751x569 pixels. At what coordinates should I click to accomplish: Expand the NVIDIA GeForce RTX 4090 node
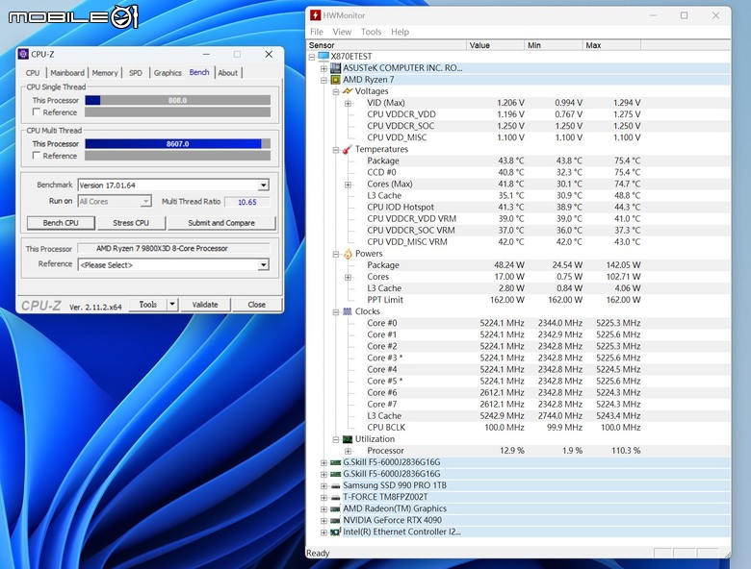324,521
